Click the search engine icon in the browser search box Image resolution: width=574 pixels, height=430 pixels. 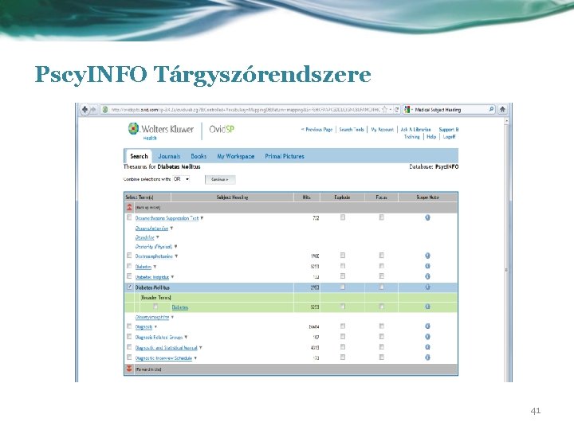[407, 109]
